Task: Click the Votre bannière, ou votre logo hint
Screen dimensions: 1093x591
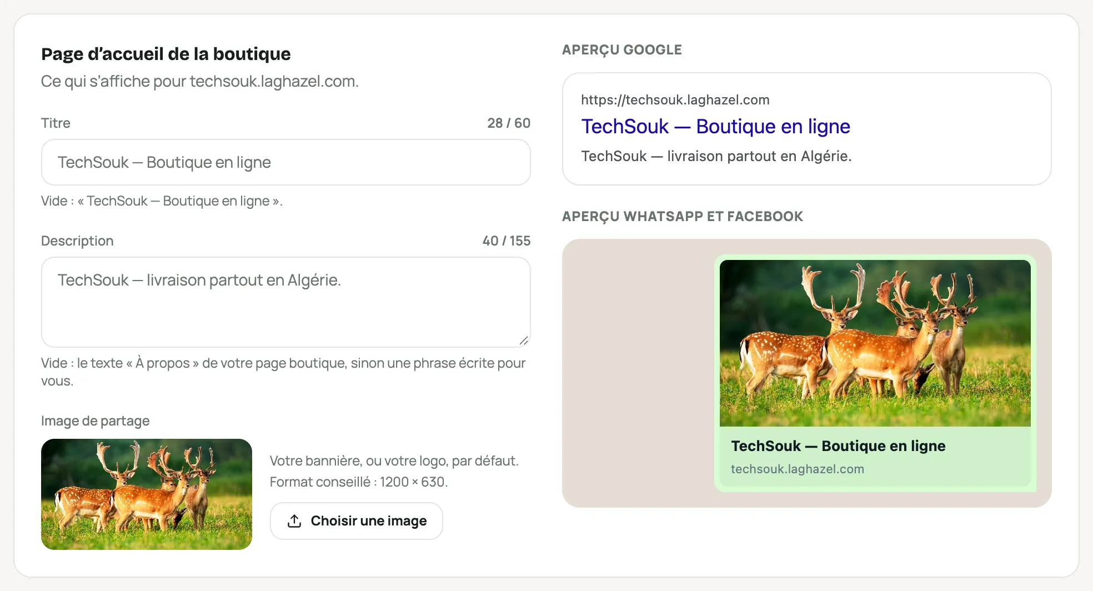Action: click(x=394, y=461)
